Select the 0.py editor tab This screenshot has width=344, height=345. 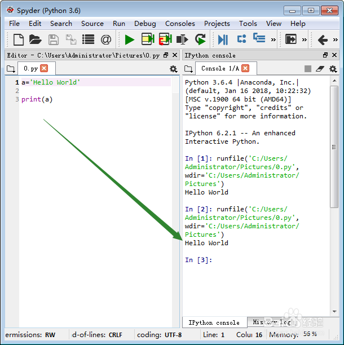coord(30,69)
